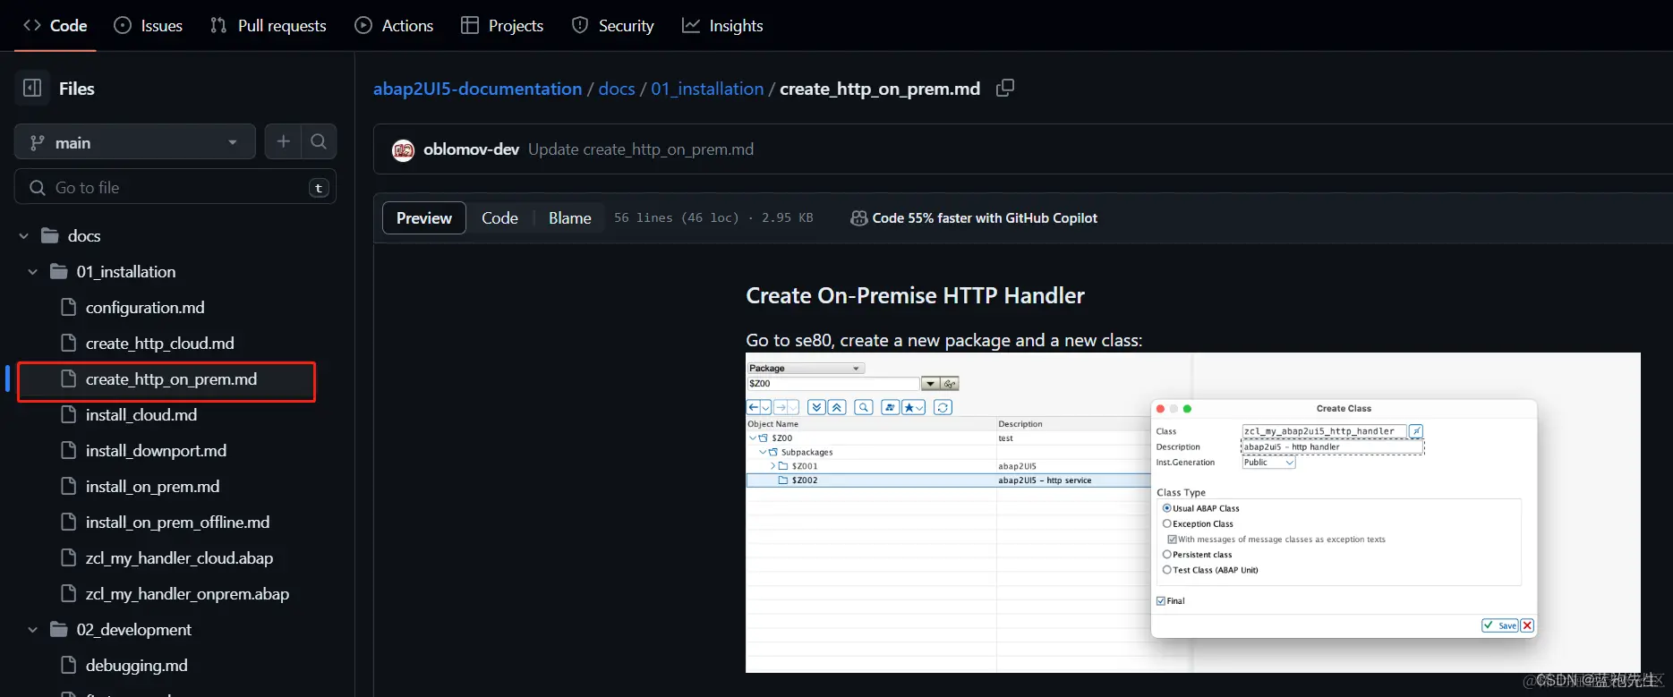The height and width of the screenshot is (697, 1673).
Task: Collapse the 01_installation folder chevron
Action: (33, 272)
